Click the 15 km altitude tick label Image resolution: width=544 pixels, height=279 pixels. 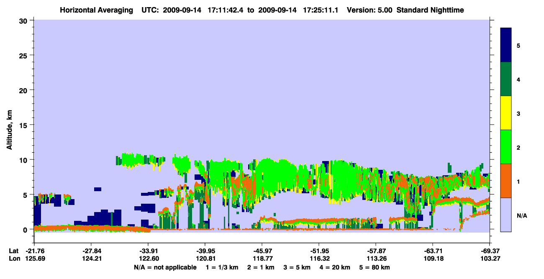pos(24,125)
